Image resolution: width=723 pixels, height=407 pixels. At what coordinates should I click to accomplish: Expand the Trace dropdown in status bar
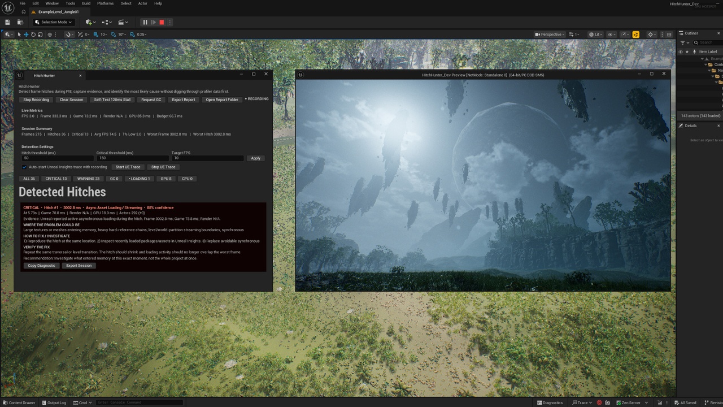(582, 402)
